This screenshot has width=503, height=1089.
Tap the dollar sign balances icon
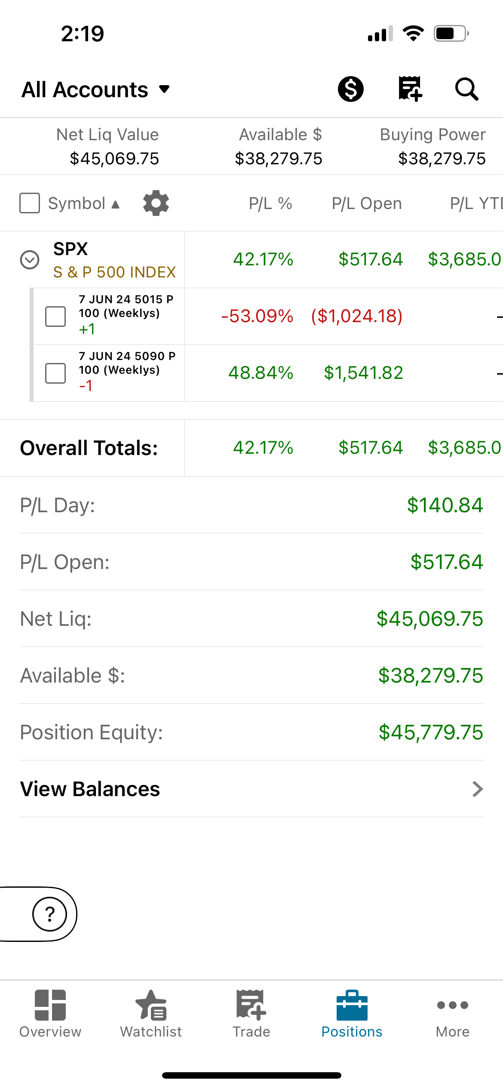point(350,89)
